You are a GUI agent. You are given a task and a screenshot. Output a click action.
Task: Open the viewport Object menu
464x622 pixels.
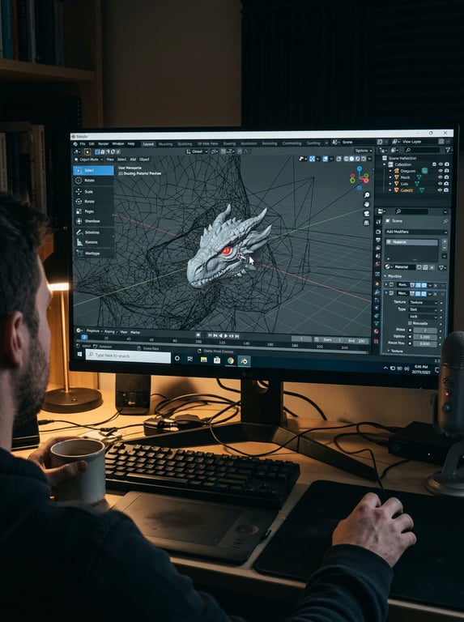(x=144, y=160)
